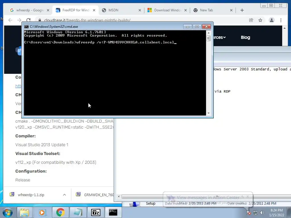291x218 pixels.
Task: Open the GRMWDK_EN download item
Action: coord(95,195)
